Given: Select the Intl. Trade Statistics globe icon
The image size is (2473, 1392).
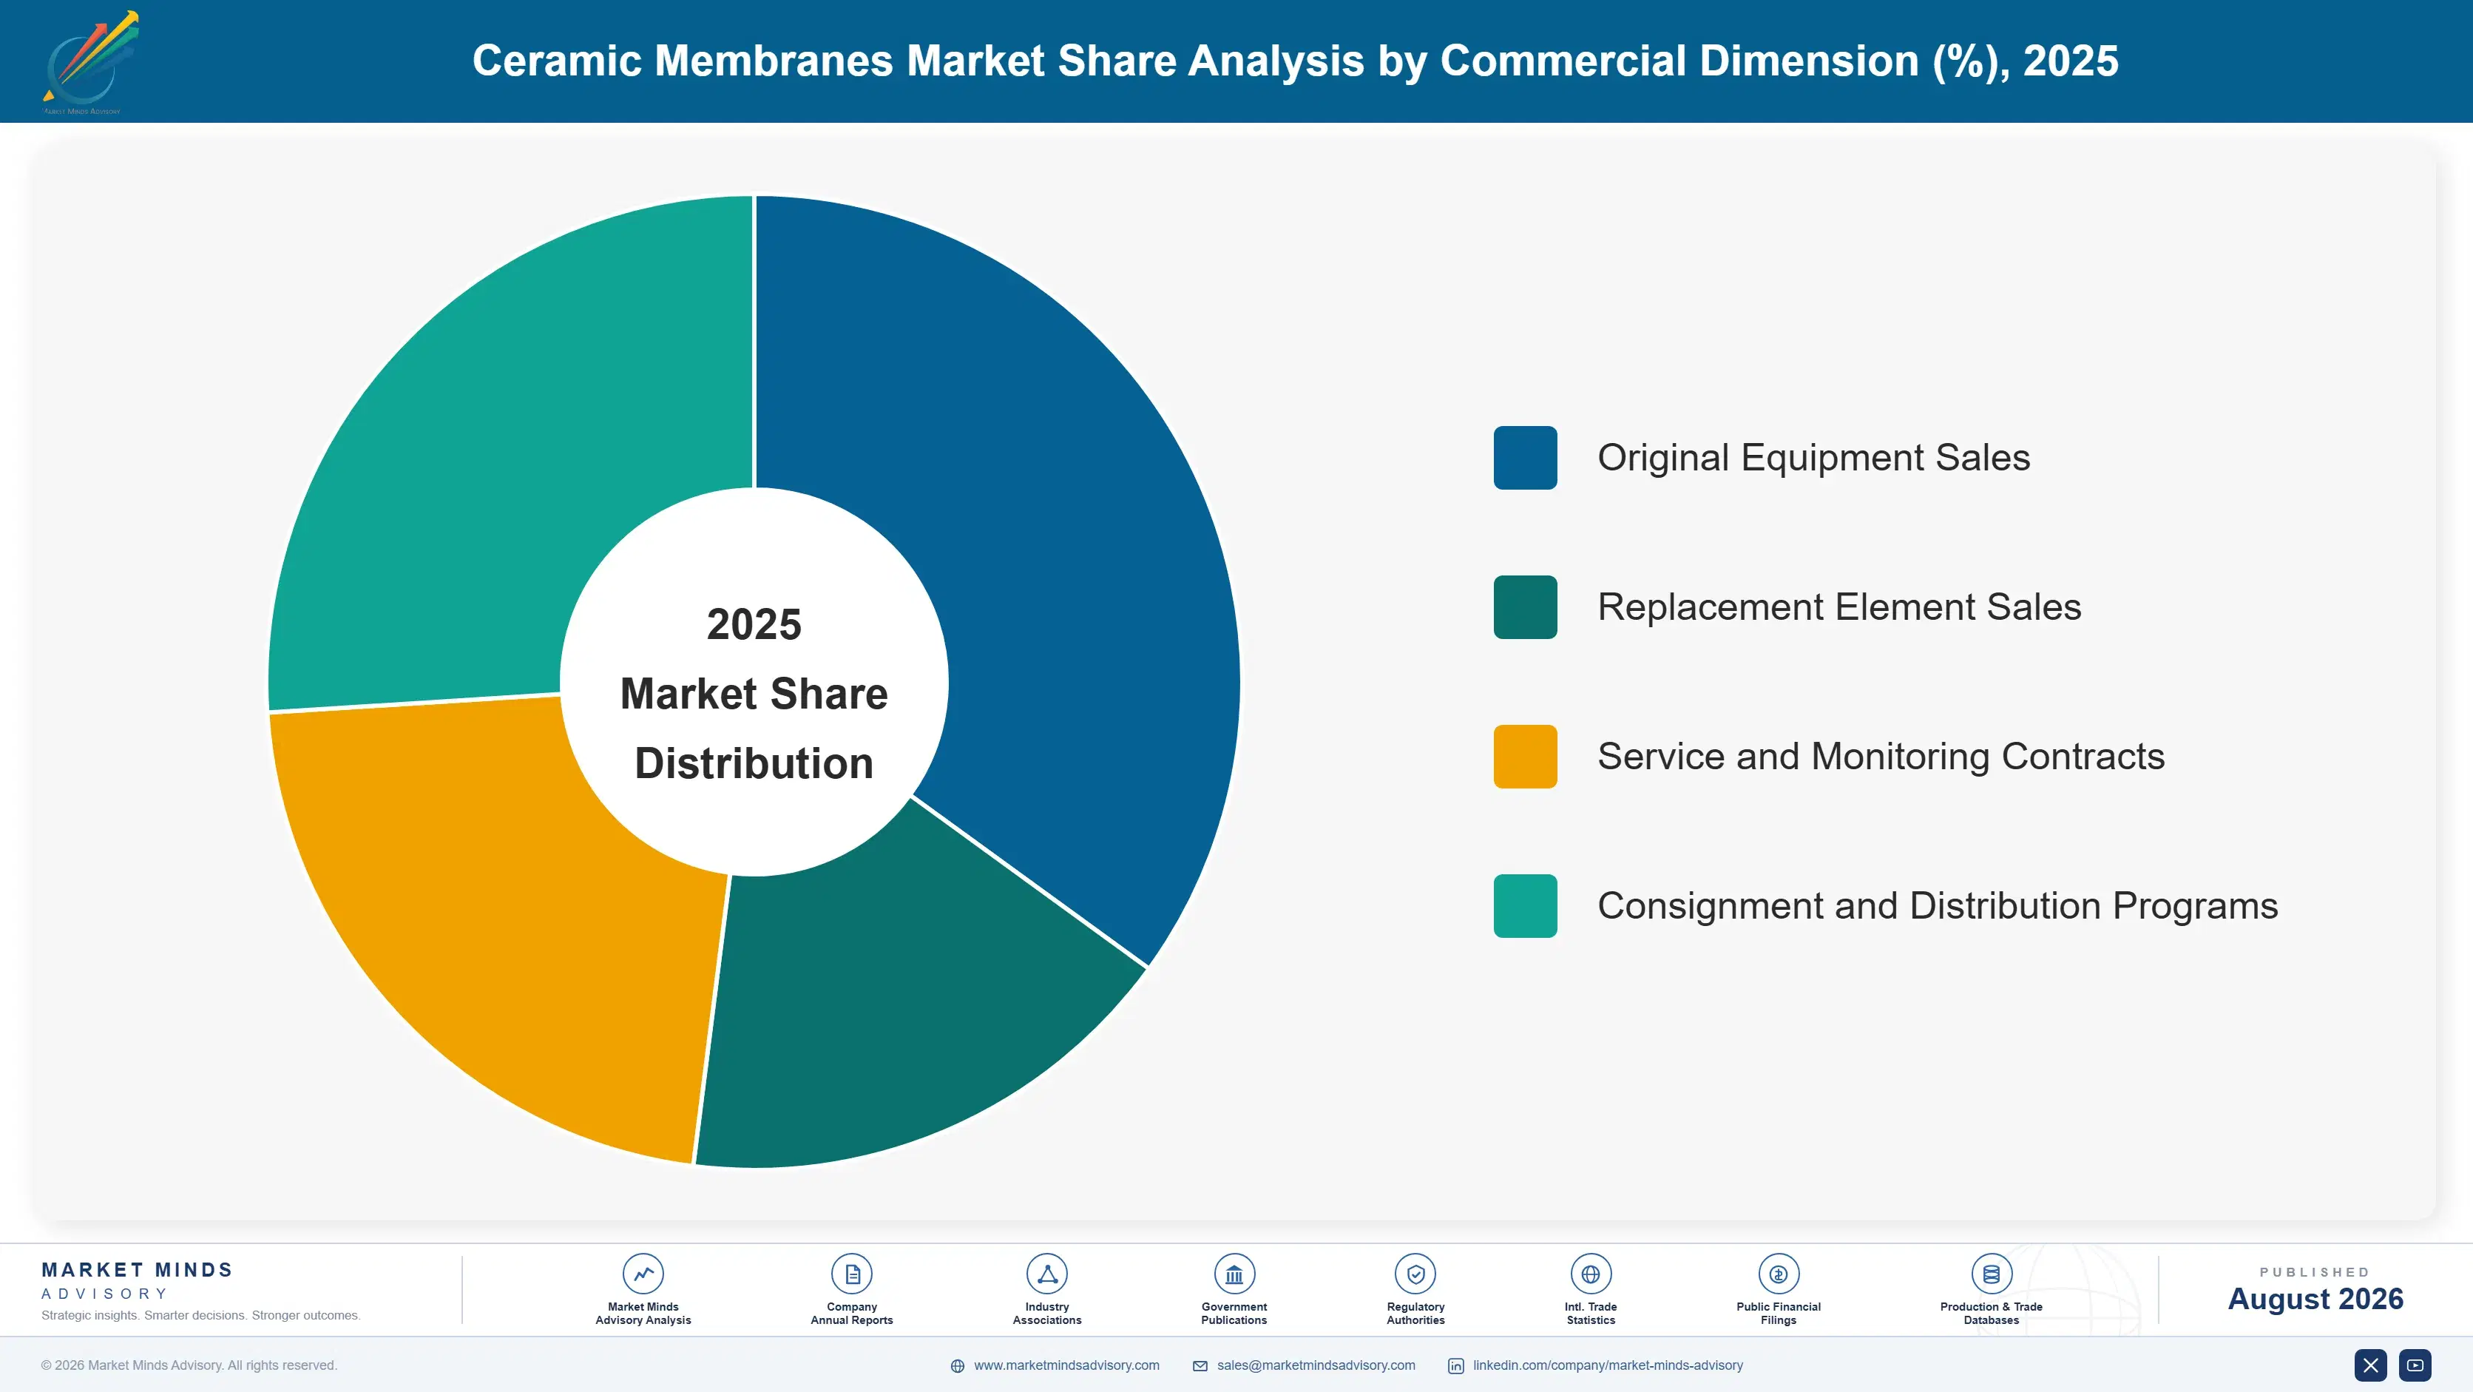Looking at the screenshot, I should coord(1591,1274).
